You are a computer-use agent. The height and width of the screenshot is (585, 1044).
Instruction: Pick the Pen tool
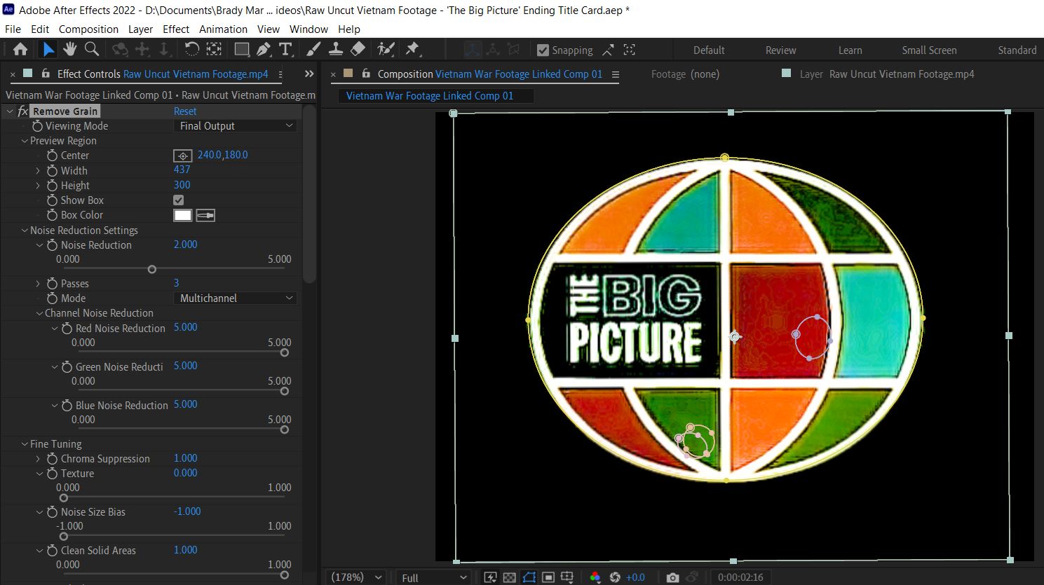(x=264, y=49)
